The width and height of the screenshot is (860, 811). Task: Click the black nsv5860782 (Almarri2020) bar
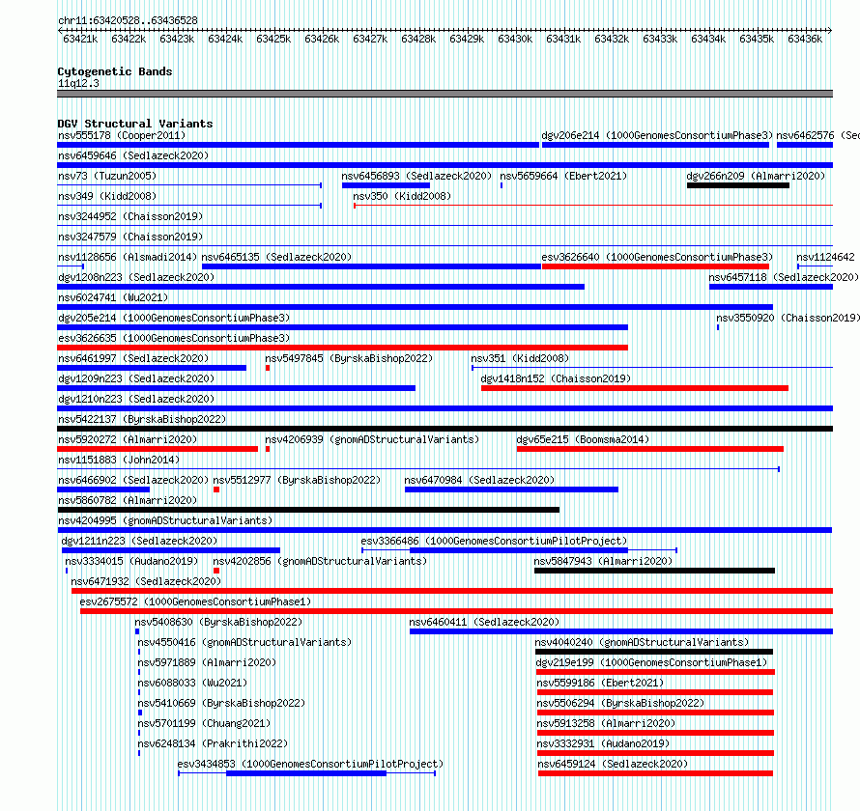click(308, 510)
